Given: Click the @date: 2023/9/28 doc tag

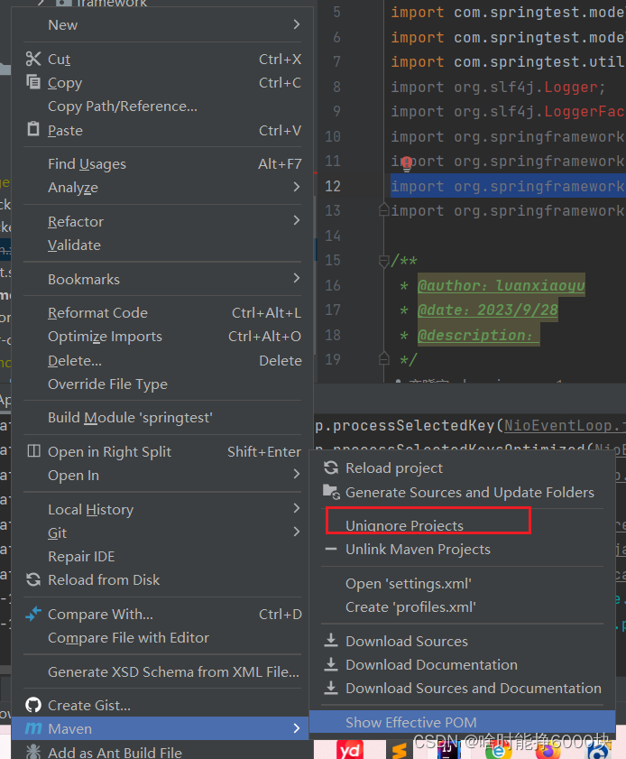Looking at the screenshot, I should 488,310.
